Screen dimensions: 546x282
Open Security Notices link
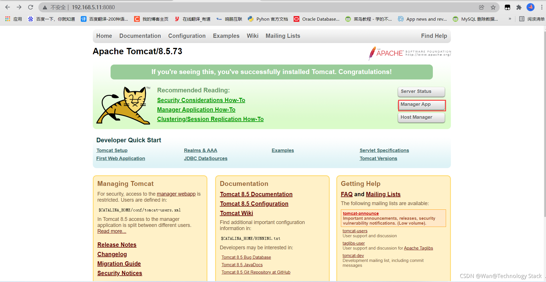point(120,273)
